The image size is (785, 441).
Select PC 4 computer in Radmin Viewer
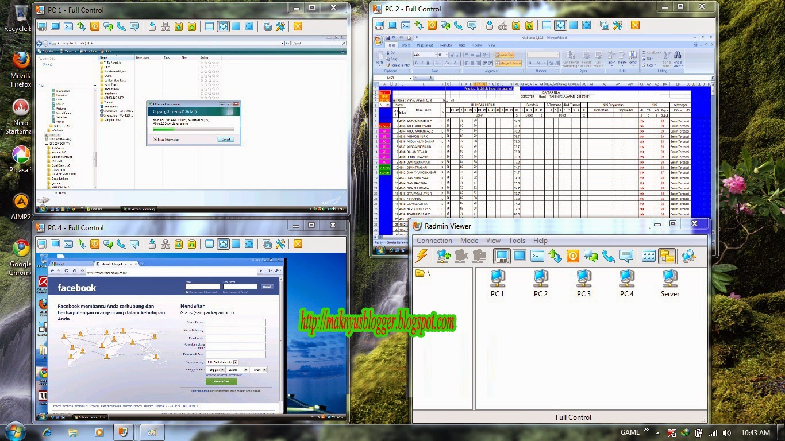(x=626, y=284)
